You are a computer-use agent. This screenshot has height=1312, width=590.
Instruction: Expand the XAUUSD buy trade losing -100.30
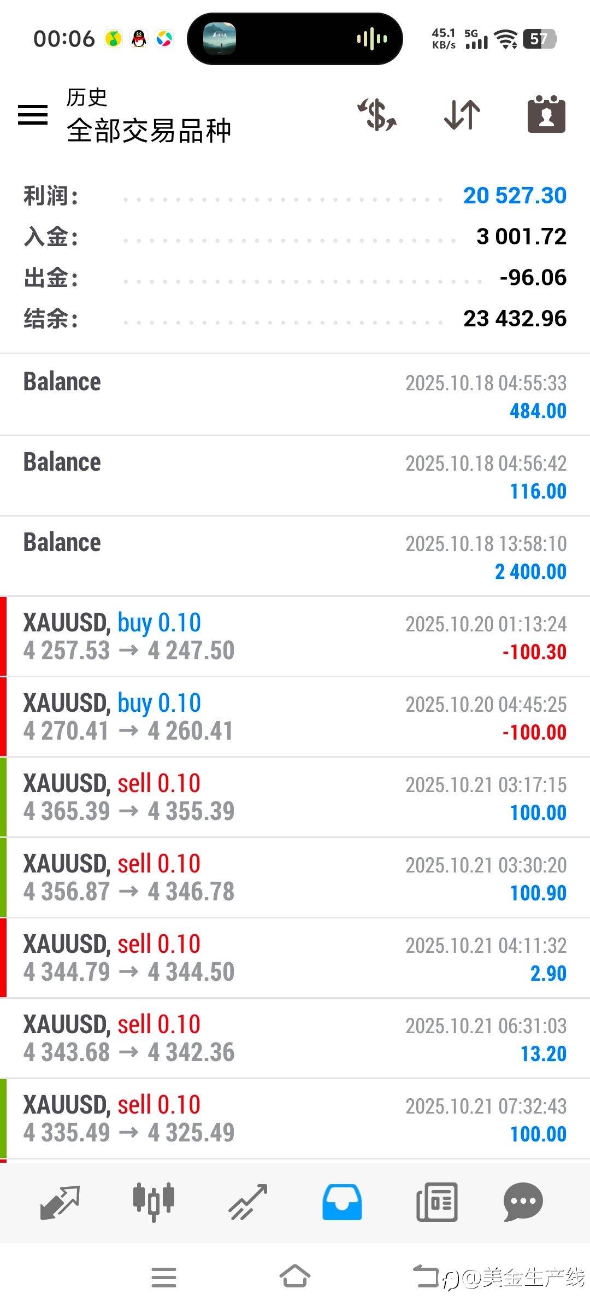click(295, 637)
